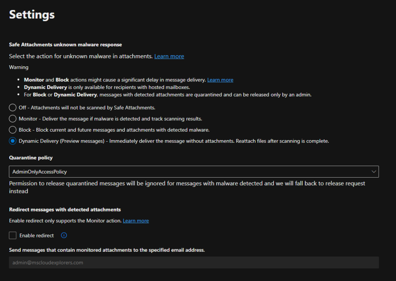This screenshot has height=281, width=396.
Task: Click the info icon beside Enable redirect
Action: [x=64, y=235]
